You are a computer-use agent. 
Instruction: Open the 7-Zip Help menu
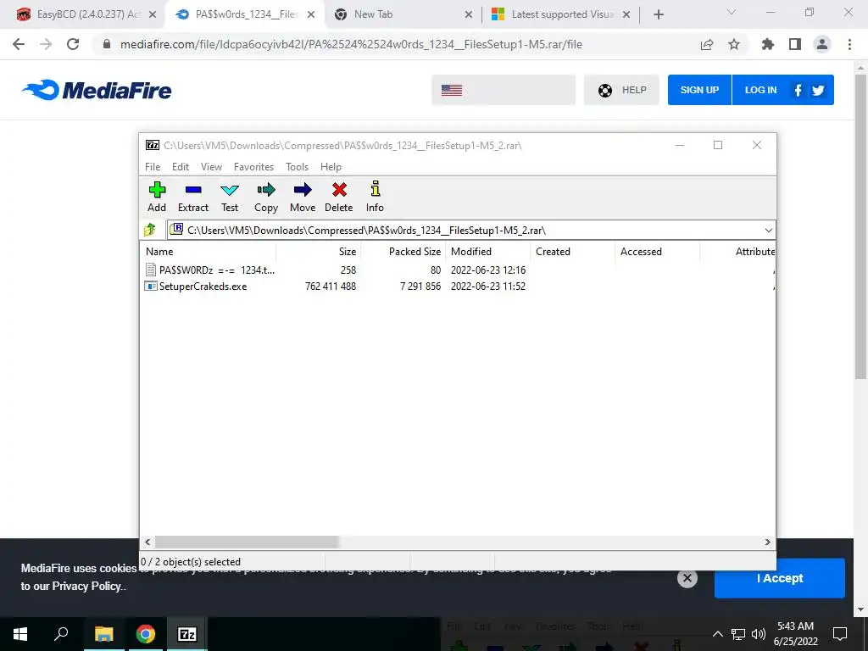[331, 167]
